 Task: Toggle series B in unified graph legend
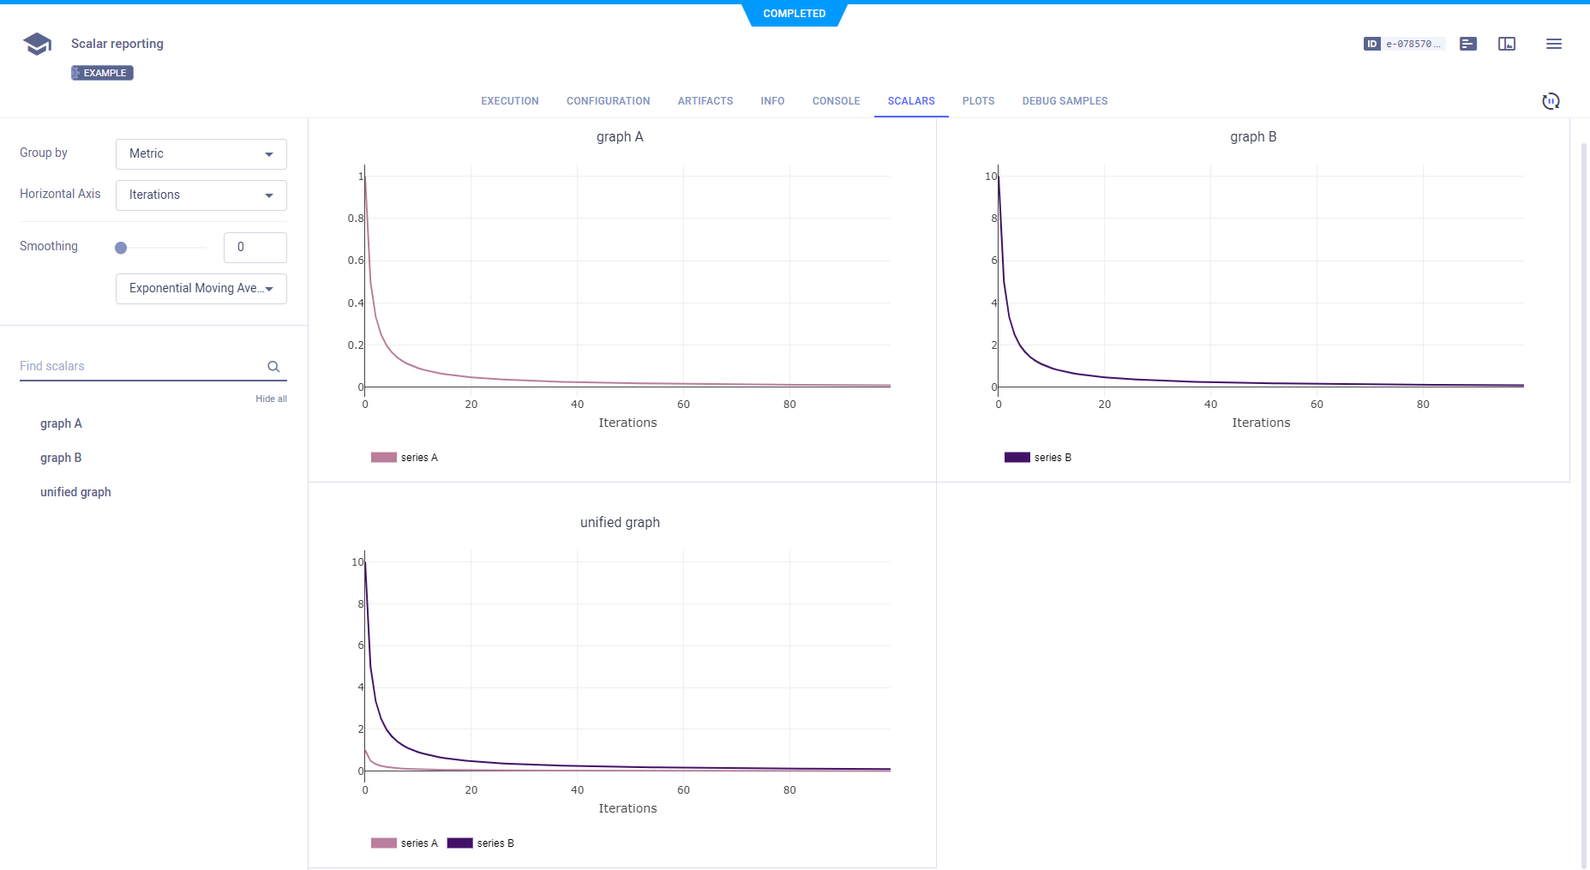[x=481, y=843]
